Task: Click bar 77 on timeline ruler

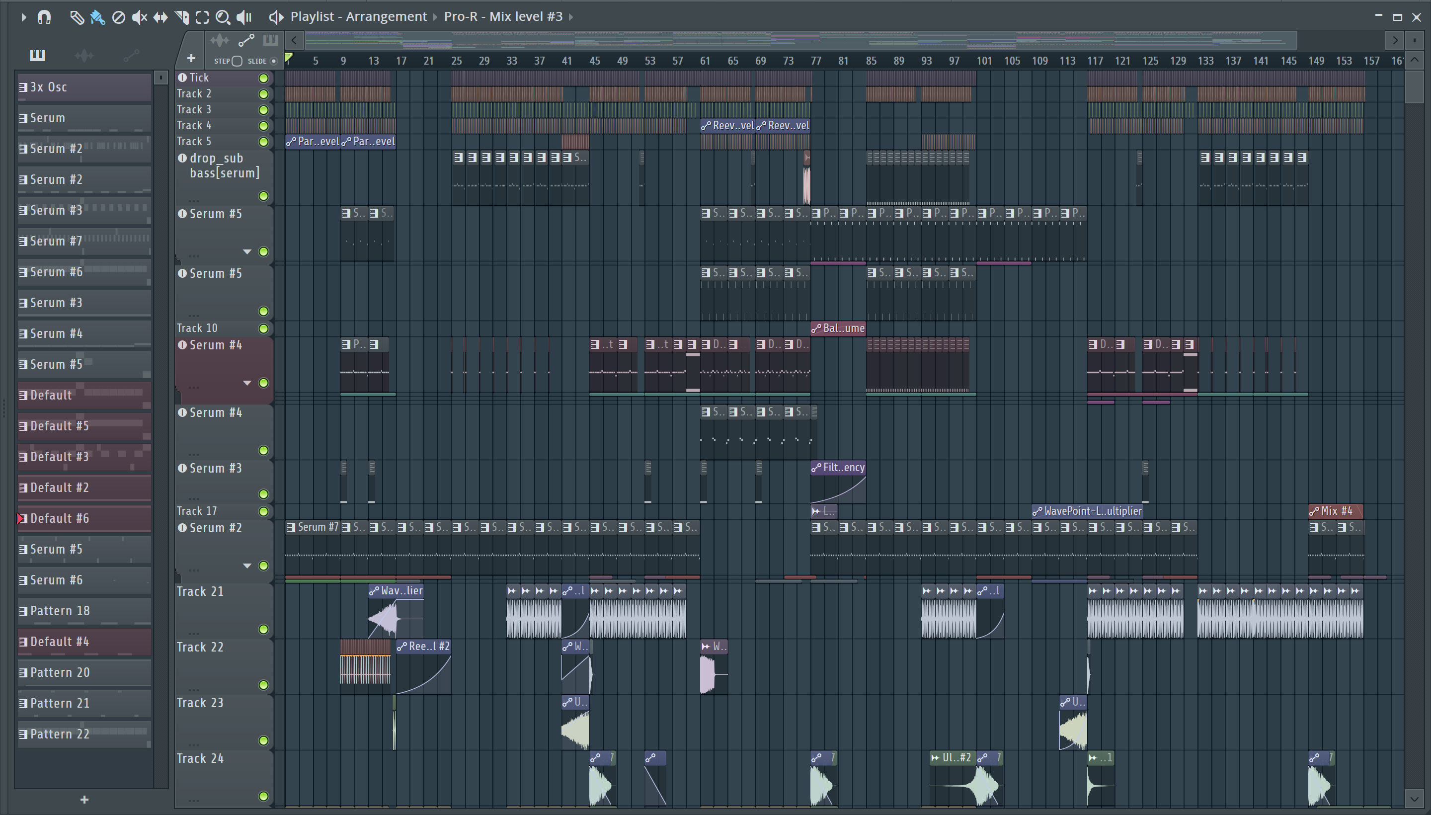Action: pyautogui.click(x=816, y=61)
